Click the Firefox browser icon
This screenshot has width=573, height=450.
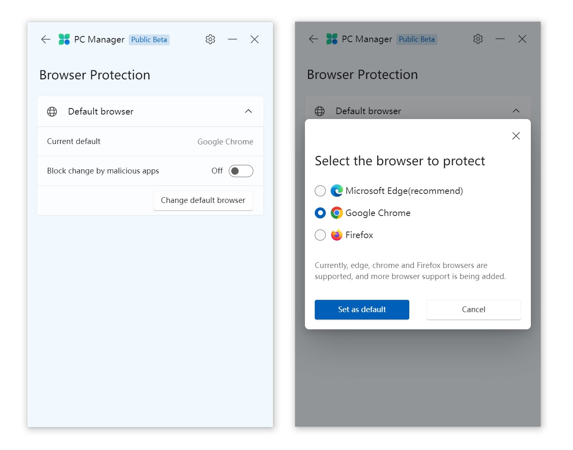337,235
